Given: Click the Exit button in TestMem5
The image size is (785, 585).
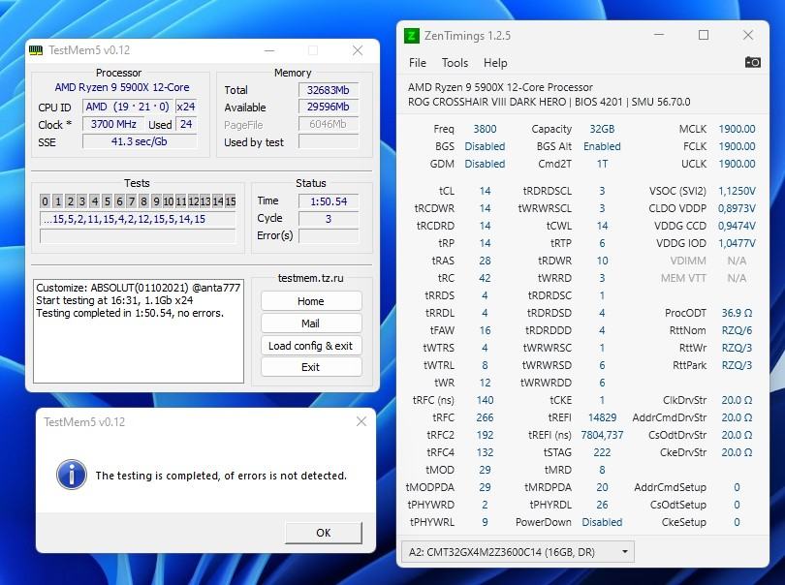Looking at the screenshot, I should (x=311, y=367).
